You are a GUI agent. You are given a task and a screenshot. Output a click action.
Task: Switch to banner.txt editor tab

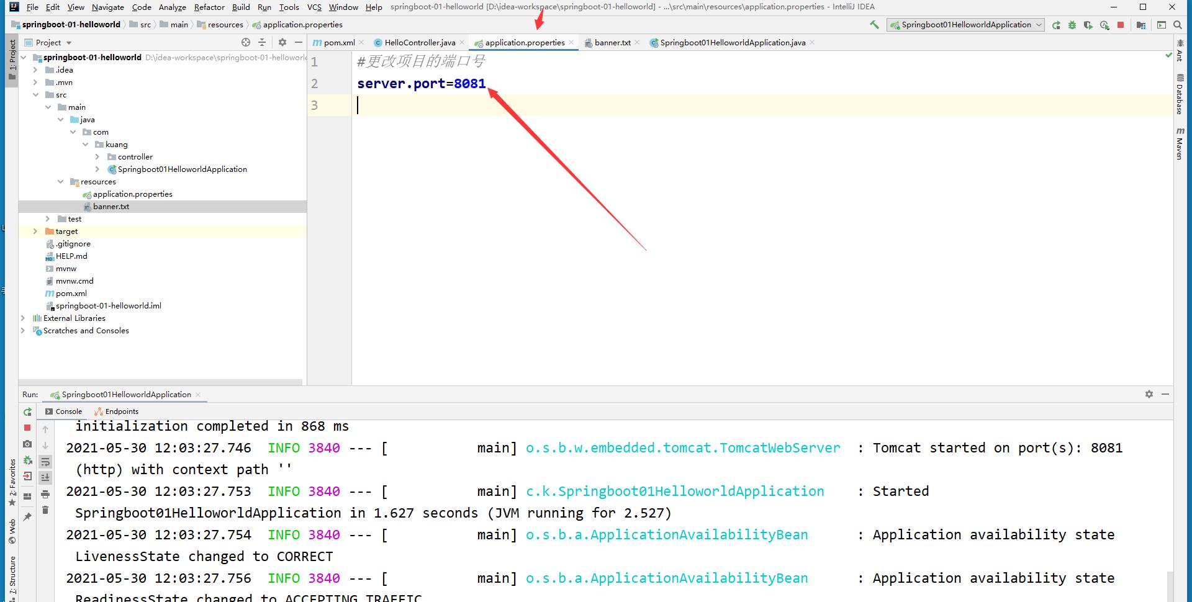point(612,43)
